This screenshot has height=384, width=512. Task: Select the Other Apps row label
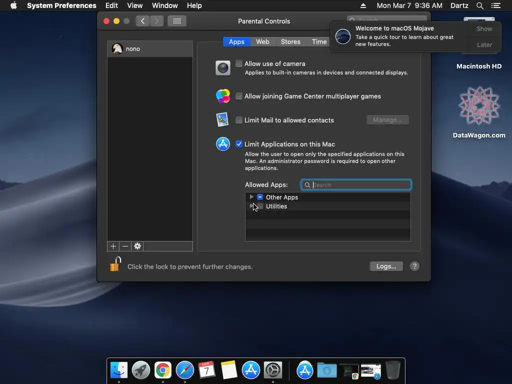click(282, 197)
